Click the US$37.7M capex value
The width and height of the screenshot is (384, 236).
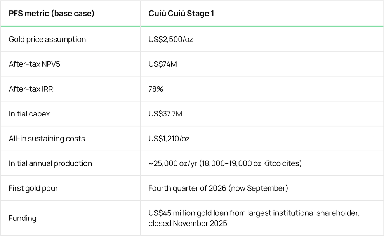coord(165,114)
